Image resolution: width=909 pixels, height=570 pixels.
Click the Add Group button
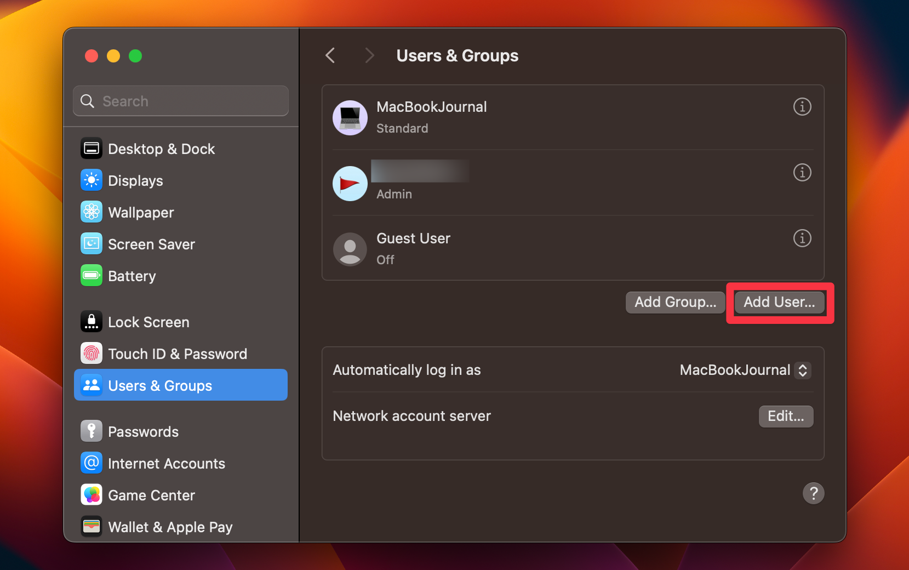tap(675, 302)
